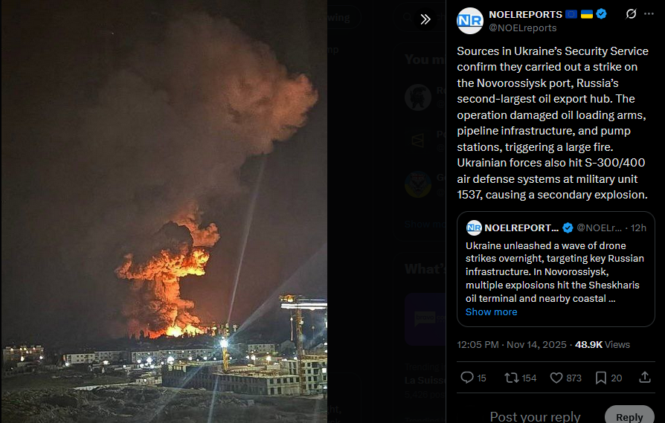
Task: Bookmark this post
Action: point(600,378)
